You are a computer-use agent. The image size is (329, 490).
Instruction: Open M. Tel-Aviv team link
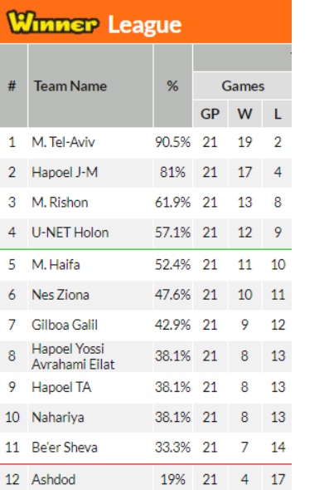point(63,142)
